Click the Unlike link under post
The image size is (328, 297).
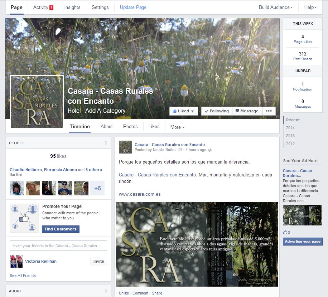point(124,293)
